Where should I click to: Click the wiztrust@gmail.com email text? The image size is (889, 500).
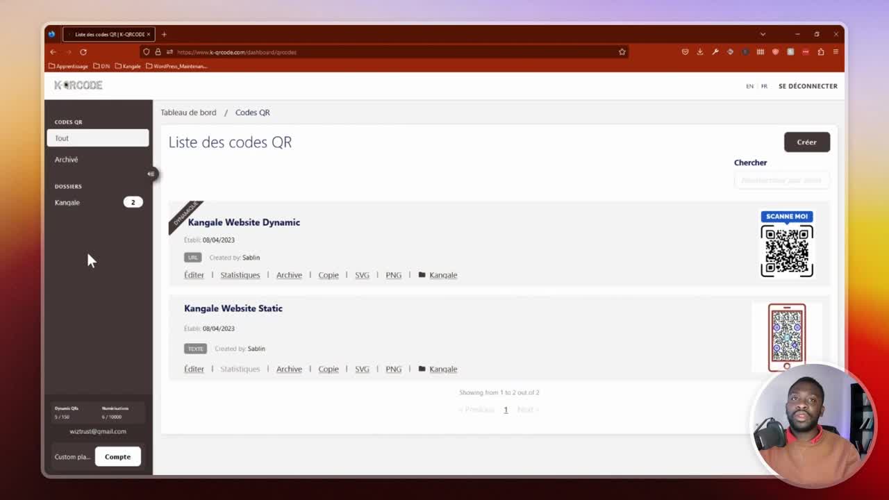tap(98, 431)
